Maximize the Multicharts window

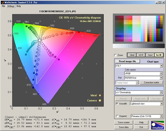[x=160, y=2]
